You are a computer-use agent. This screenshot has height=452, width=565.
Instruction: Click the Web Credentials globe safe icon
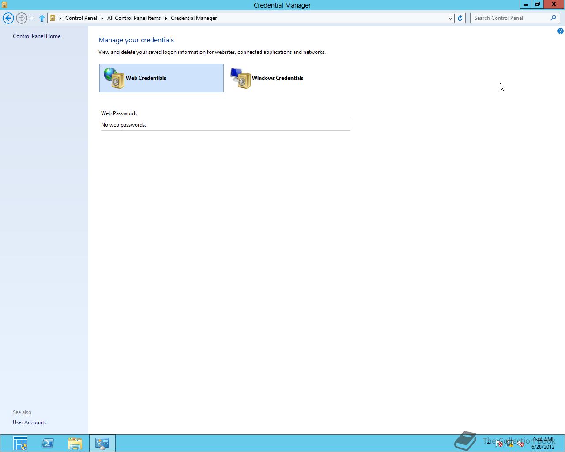click(114, 78)
